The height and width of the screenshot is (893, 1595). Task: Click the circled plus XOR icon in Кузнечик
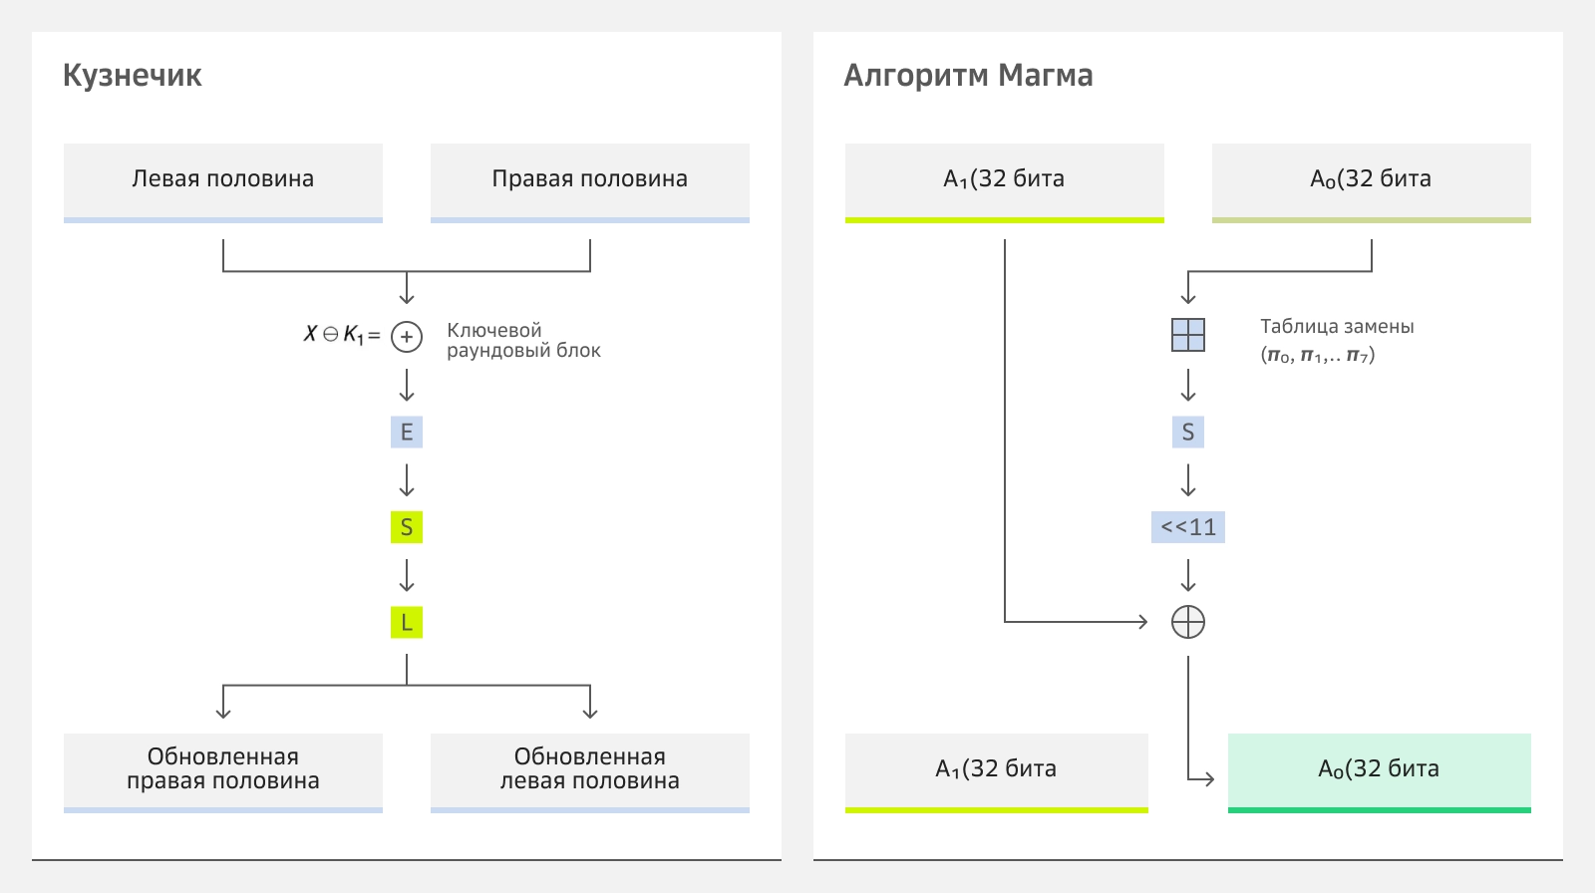(x=407, y=337)
